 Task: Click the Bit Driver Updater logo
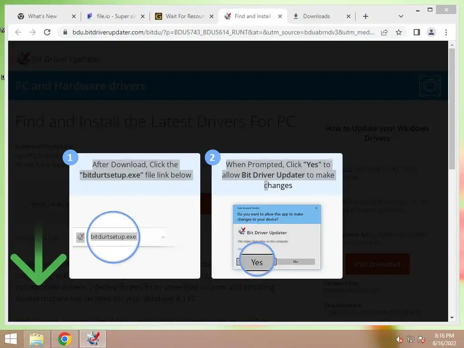[58, 59]
